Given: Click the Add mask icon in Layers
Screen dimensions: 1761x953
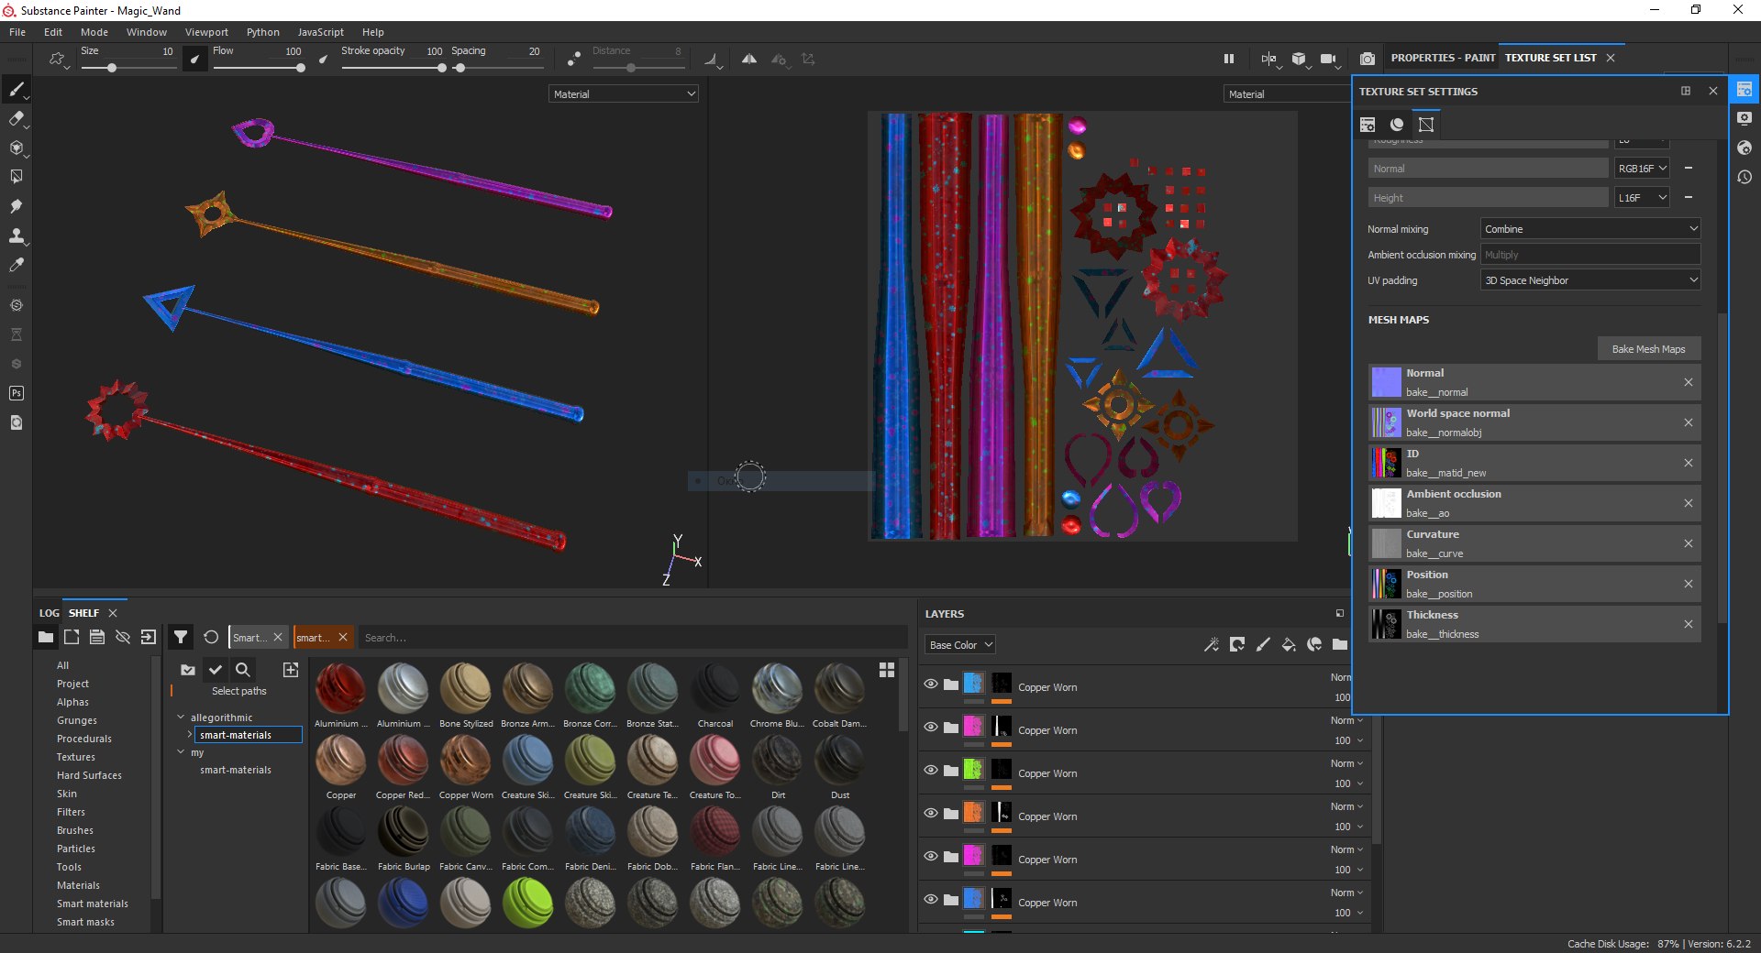Looking at the screenshot, I should coord(1237,644).
